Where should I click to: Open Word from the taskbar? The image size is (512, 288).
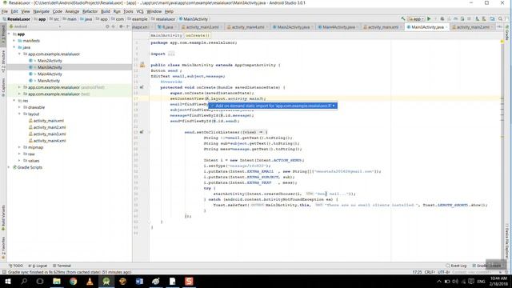[x=139, y=281]
